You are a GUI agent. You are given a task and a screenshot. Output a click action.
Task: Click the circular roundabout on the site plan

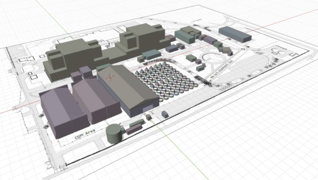pos(212,59)
